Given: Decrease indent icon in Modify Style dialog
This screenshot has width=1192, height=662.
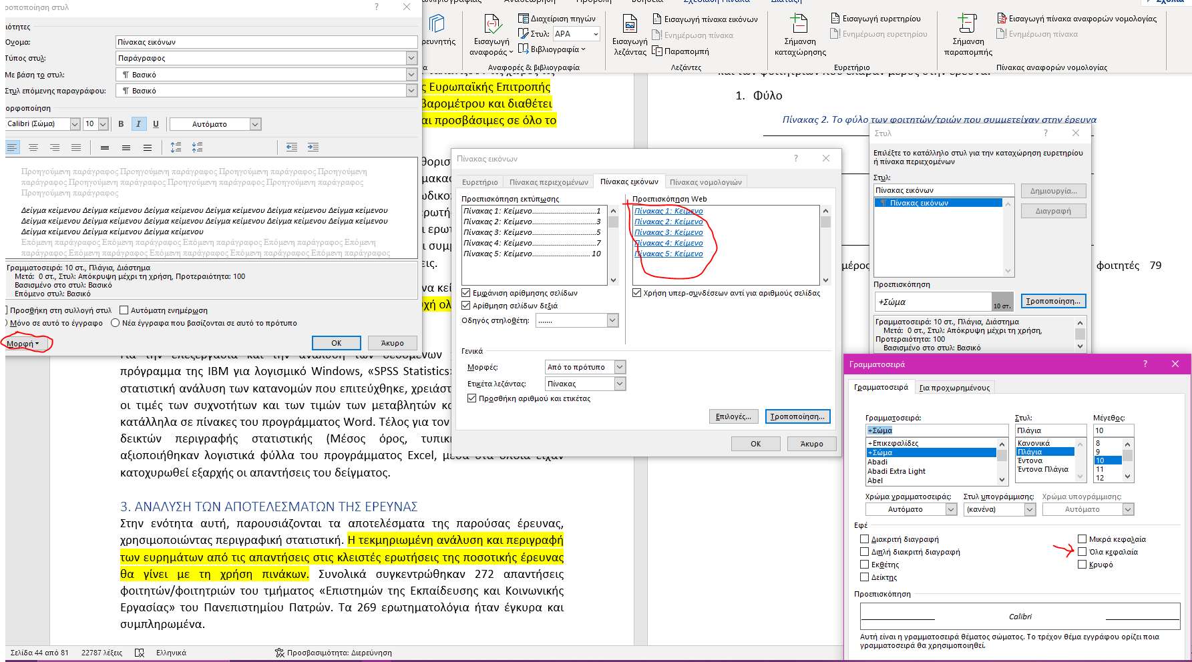Looking at the screenshot, I should 292,147.
